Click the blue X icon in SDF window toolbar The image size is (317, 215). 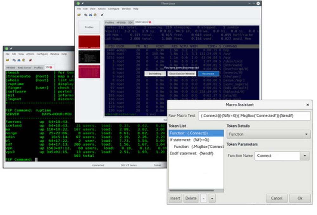tap(19, 60)
